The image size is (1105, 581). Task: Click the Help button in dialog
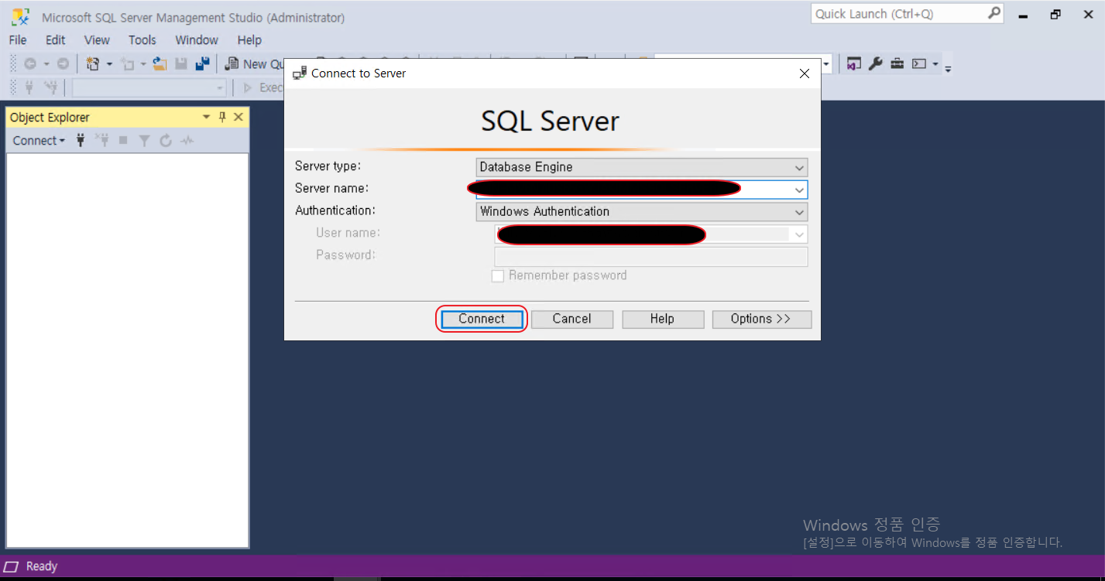(662, 319)
